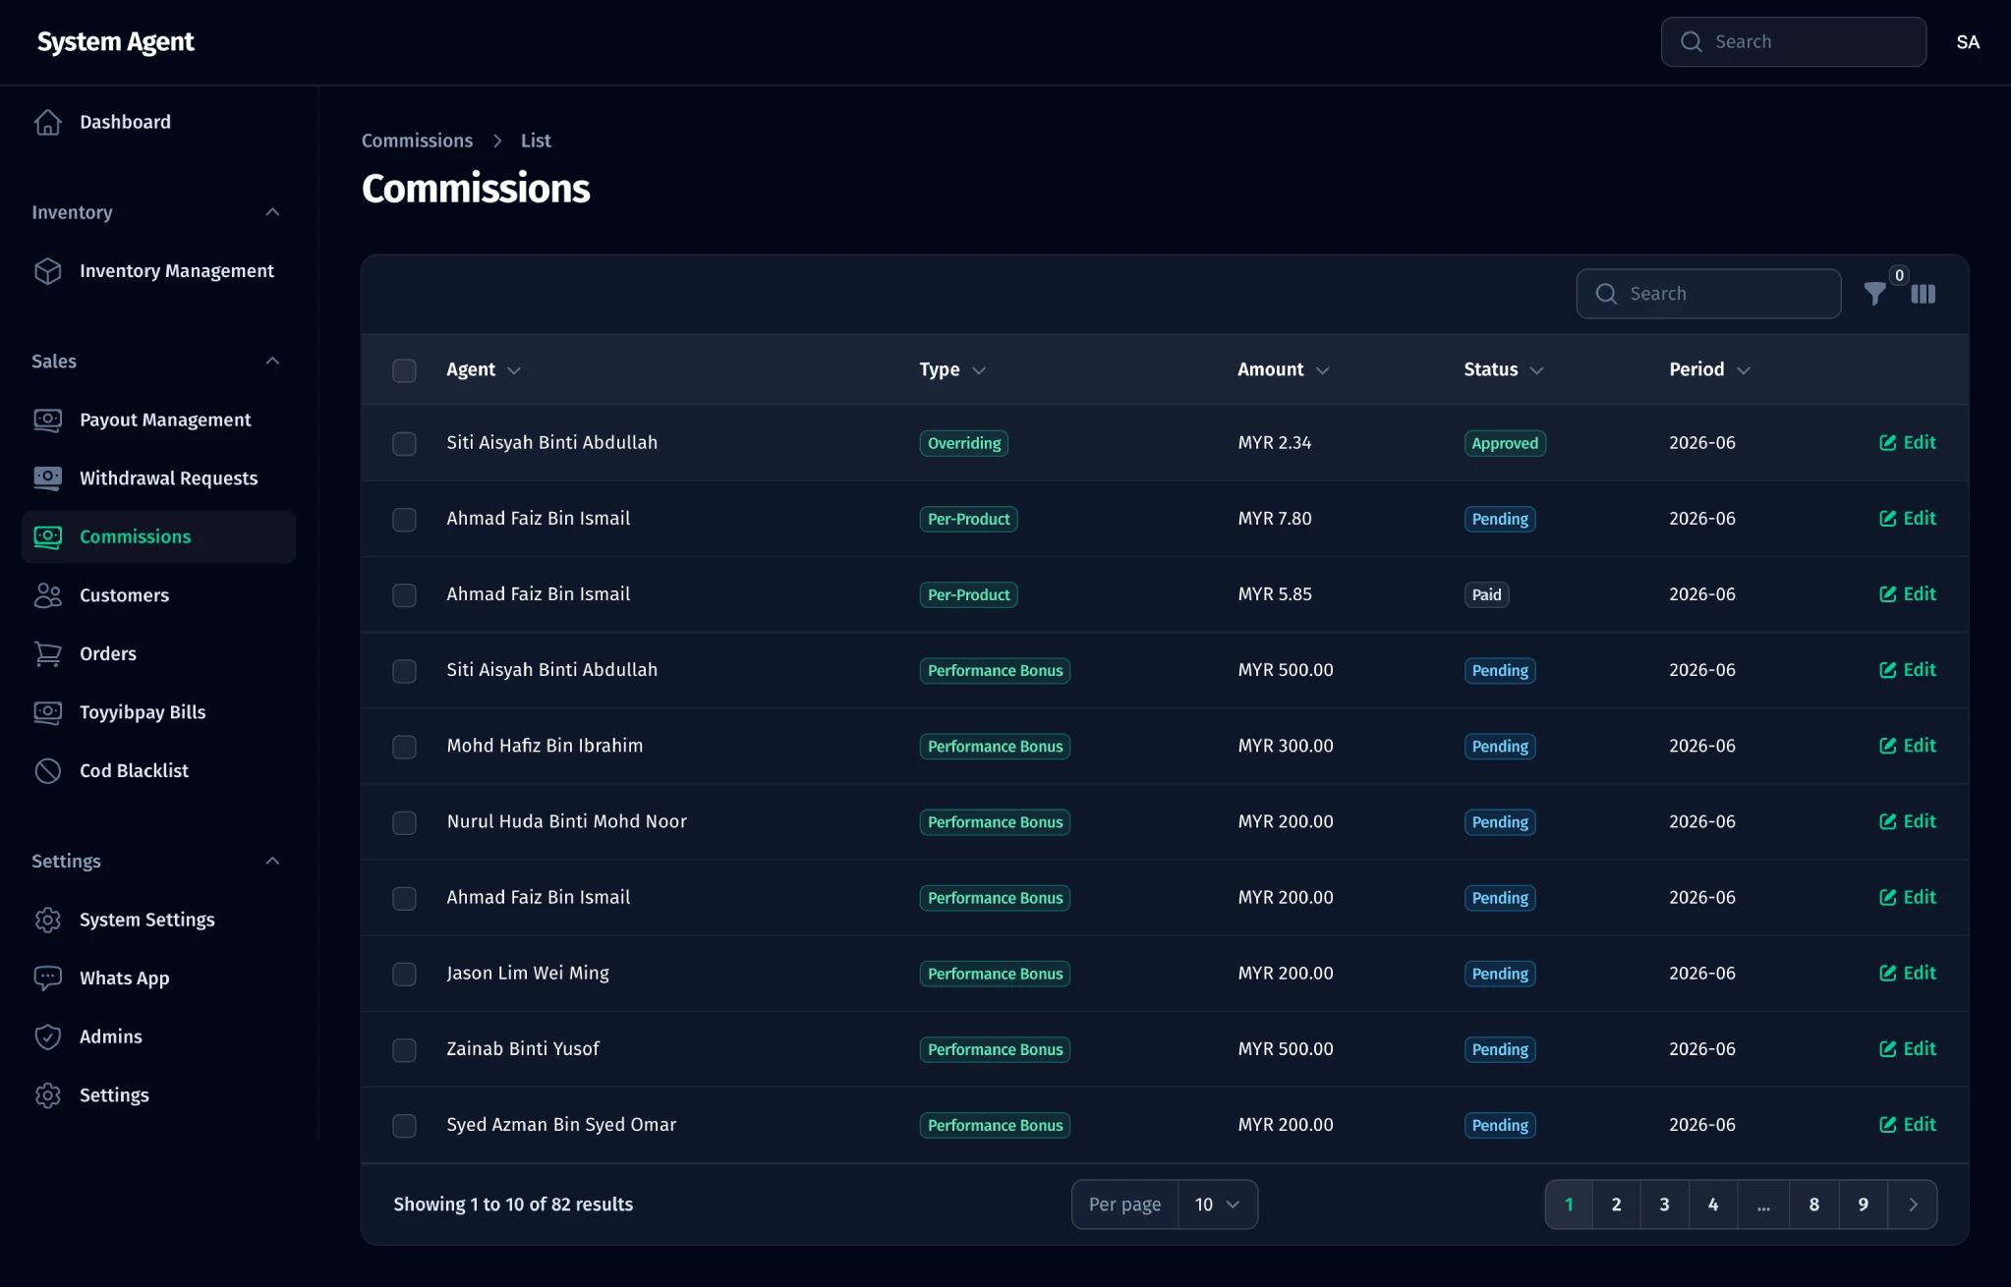Click the Admins shield icon

tap(47, 1036)
